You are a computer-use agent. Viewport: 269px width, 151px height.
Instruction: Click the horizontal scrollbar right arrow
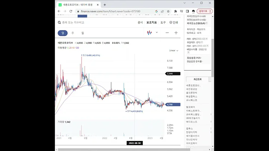pyautogui.click(x=210, y=150)
